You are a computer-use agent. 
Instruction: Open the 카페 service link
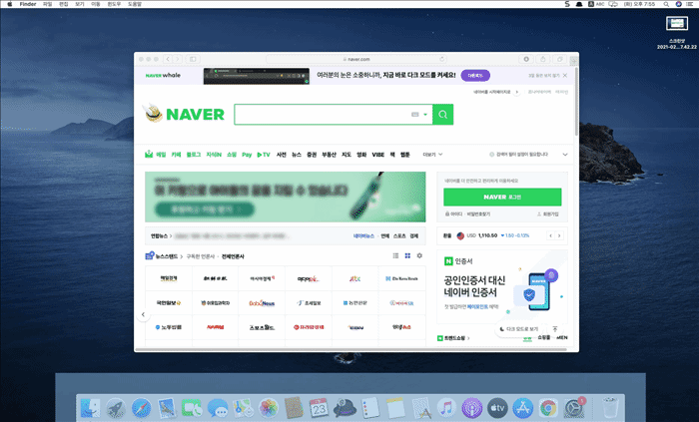pyautogui.click(x=176, y=155)
